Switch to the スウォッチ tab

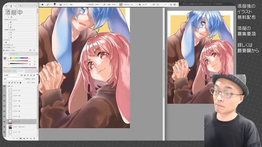click(14, 54)
